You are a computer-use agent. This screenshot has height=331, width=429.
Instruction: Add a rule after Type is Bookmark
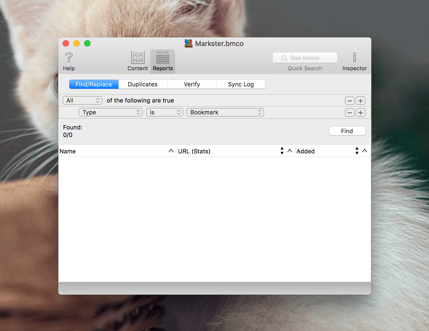point(361,112)
